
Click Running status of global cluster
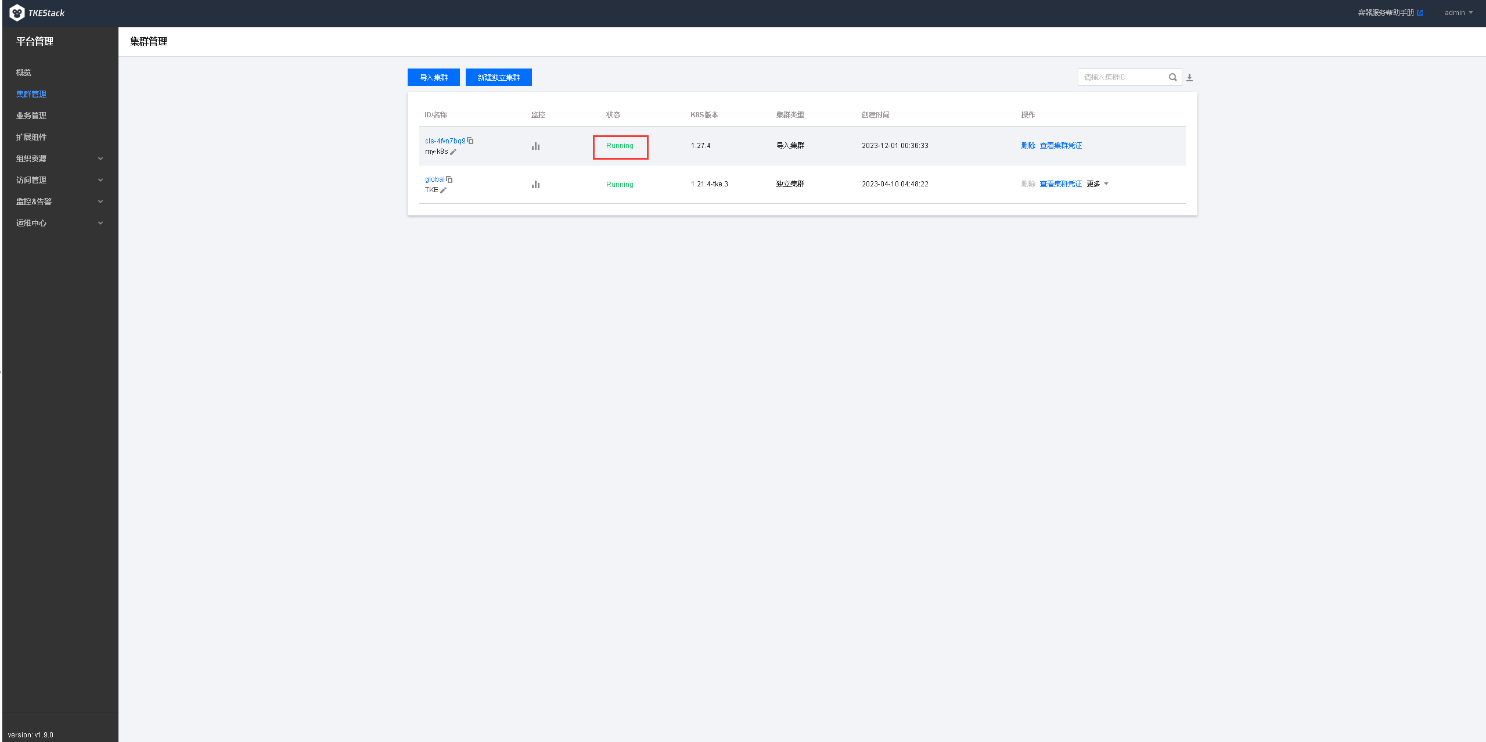coord(620,185)
